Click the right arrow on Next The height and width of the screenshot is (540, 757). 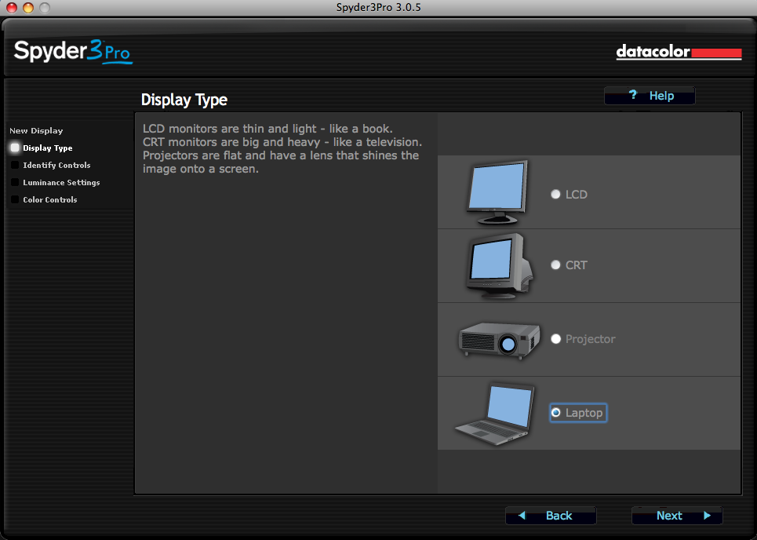pyautogui.click(x=707, y=516)
